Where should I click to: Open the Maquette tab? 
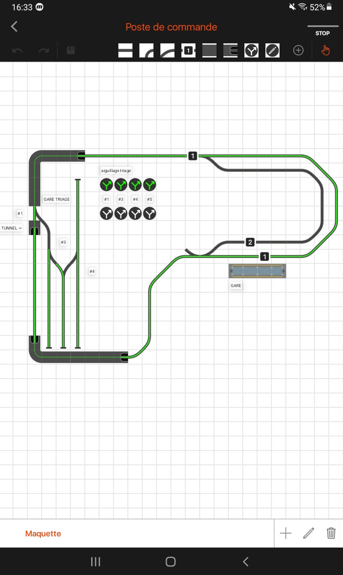click(x=43, y=533)
